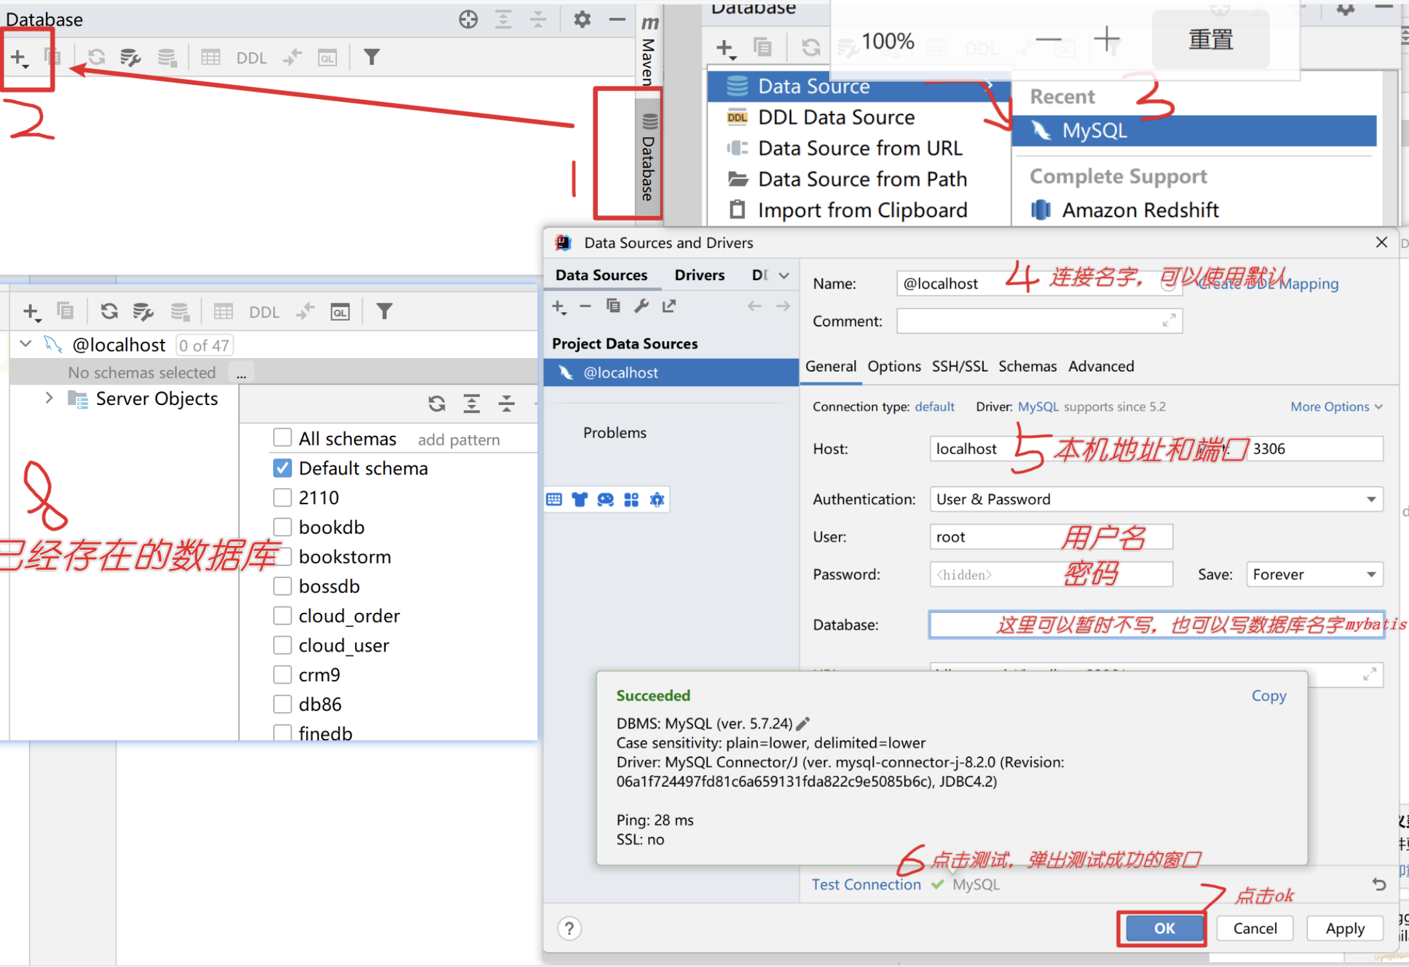Click the 0 of 47 schema counter

[x=204, y=346]
